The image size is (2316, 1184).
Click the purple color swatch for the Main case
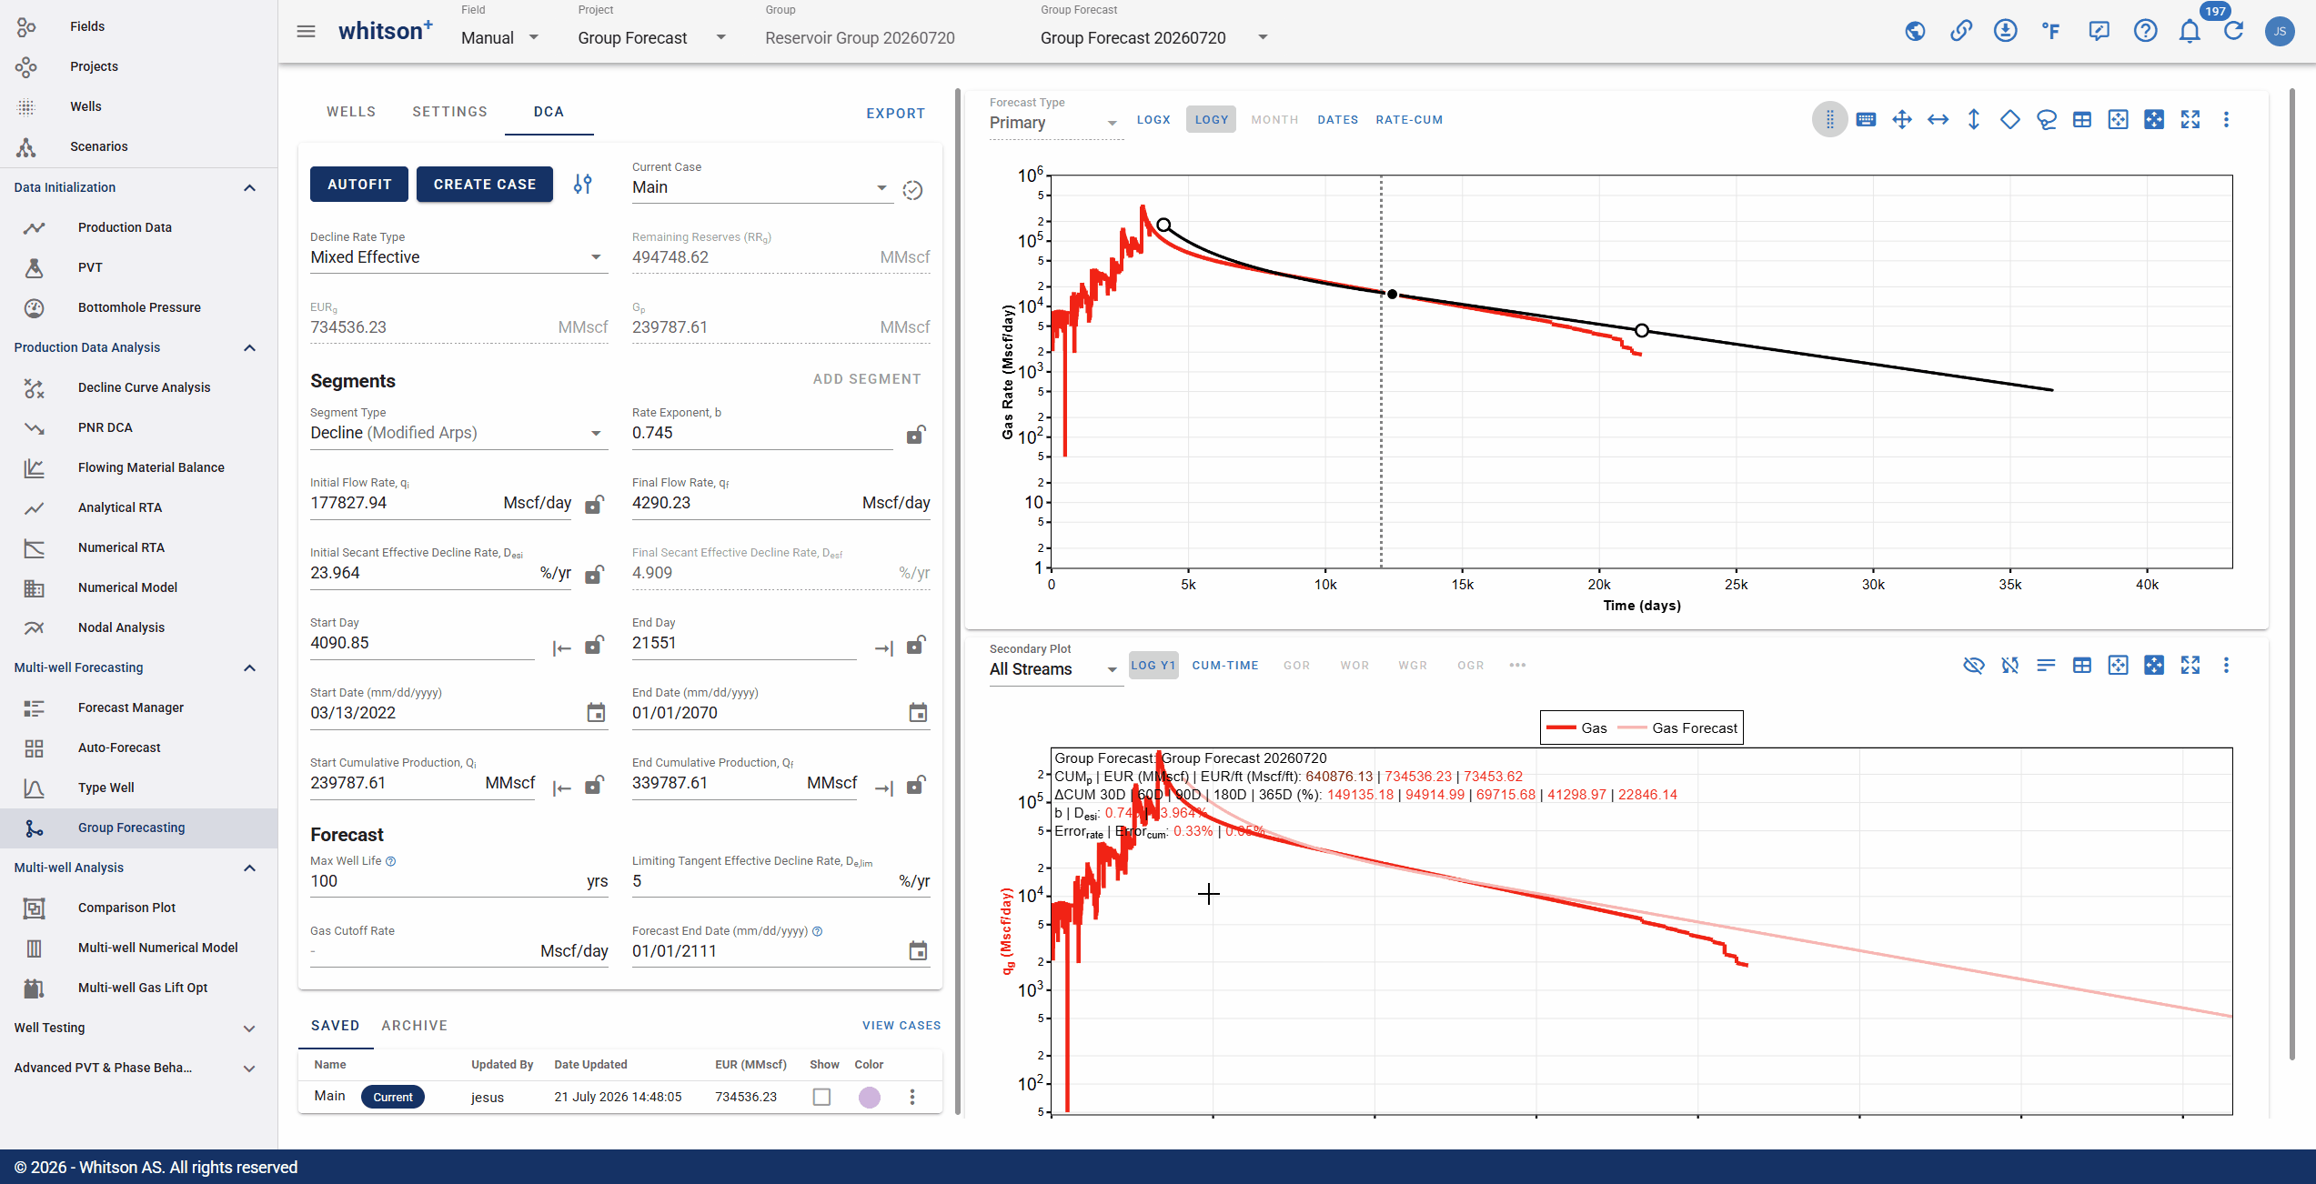coord(870,1097)
